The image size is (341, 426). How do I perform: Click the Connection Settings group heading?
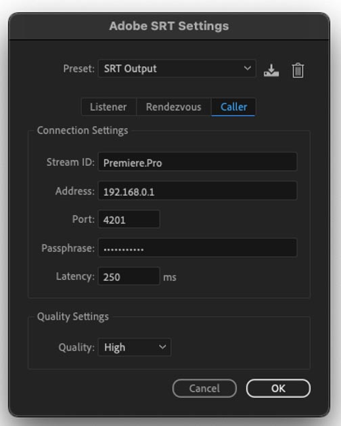tap(83, 131)
